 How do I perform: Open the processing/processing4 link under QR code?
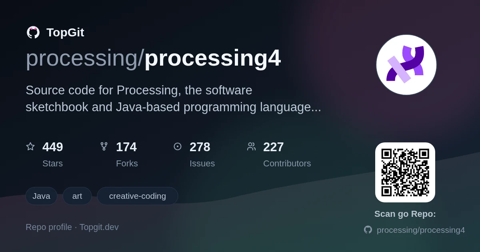421,230
